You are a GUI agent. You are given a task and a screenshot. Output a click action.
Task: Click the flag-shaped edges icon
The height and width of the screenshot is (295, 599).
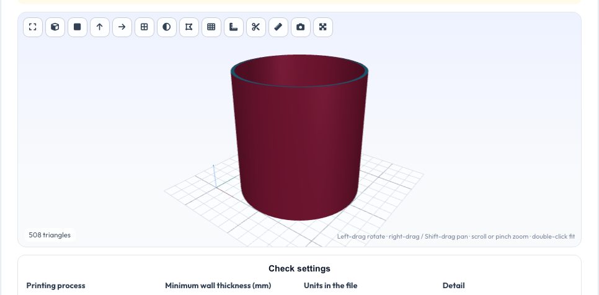point(189,27)
